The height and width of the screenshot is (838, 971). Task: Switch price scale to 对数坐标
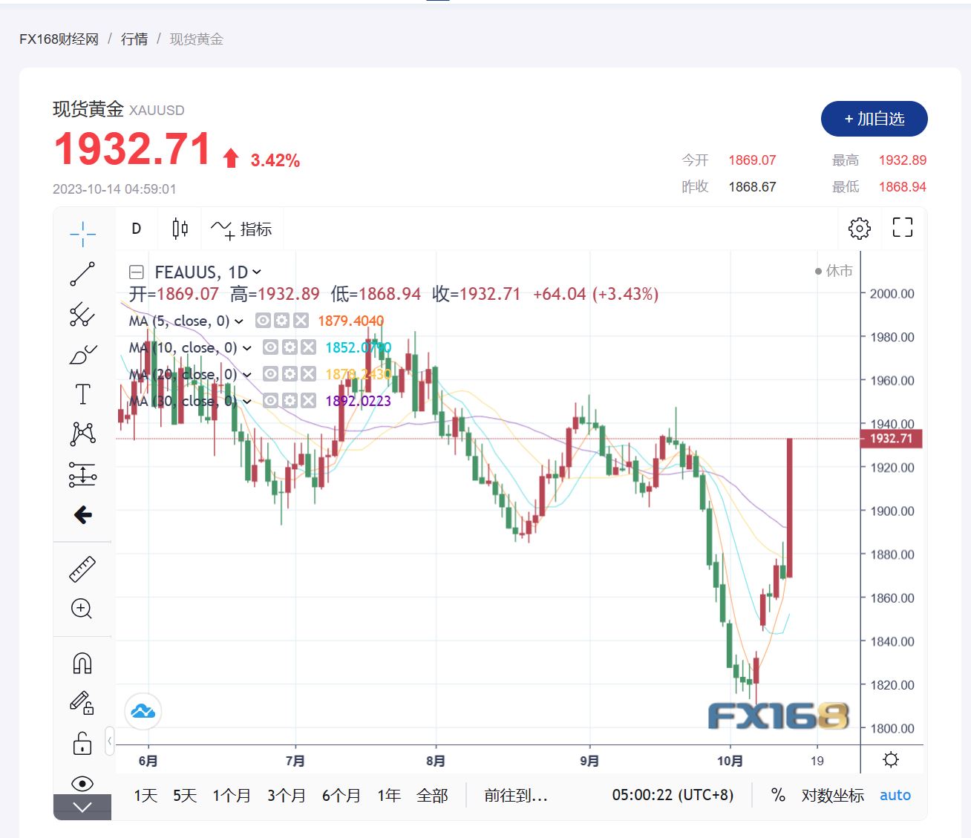point(831,795)
